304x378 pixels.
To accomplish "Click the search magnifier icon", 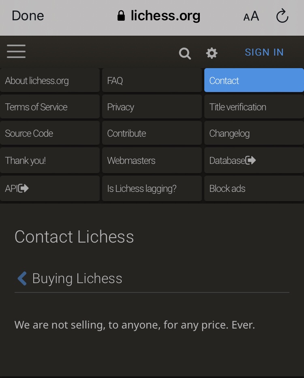I will tap(185, 53).
